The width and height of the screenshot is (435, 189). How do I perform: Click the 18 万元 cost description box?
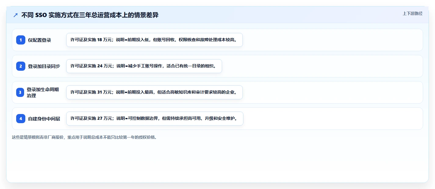154,40
